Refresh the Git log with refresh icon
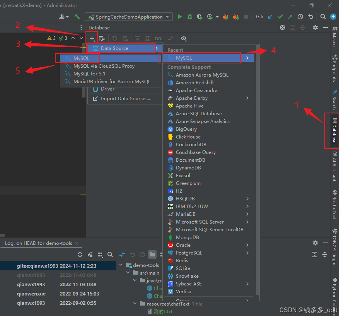 point(80,255)
